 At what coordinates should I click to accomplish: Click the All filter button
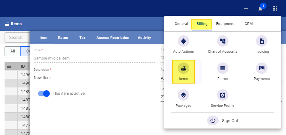point(13,51)
